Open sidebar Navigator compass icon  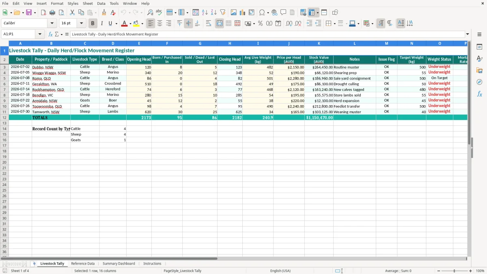(x=479, y=82)
